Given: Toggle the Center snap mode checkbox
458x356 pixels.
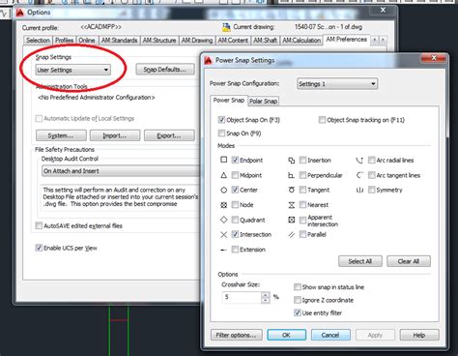Looking at the screenshot, I should coord(235,190).
